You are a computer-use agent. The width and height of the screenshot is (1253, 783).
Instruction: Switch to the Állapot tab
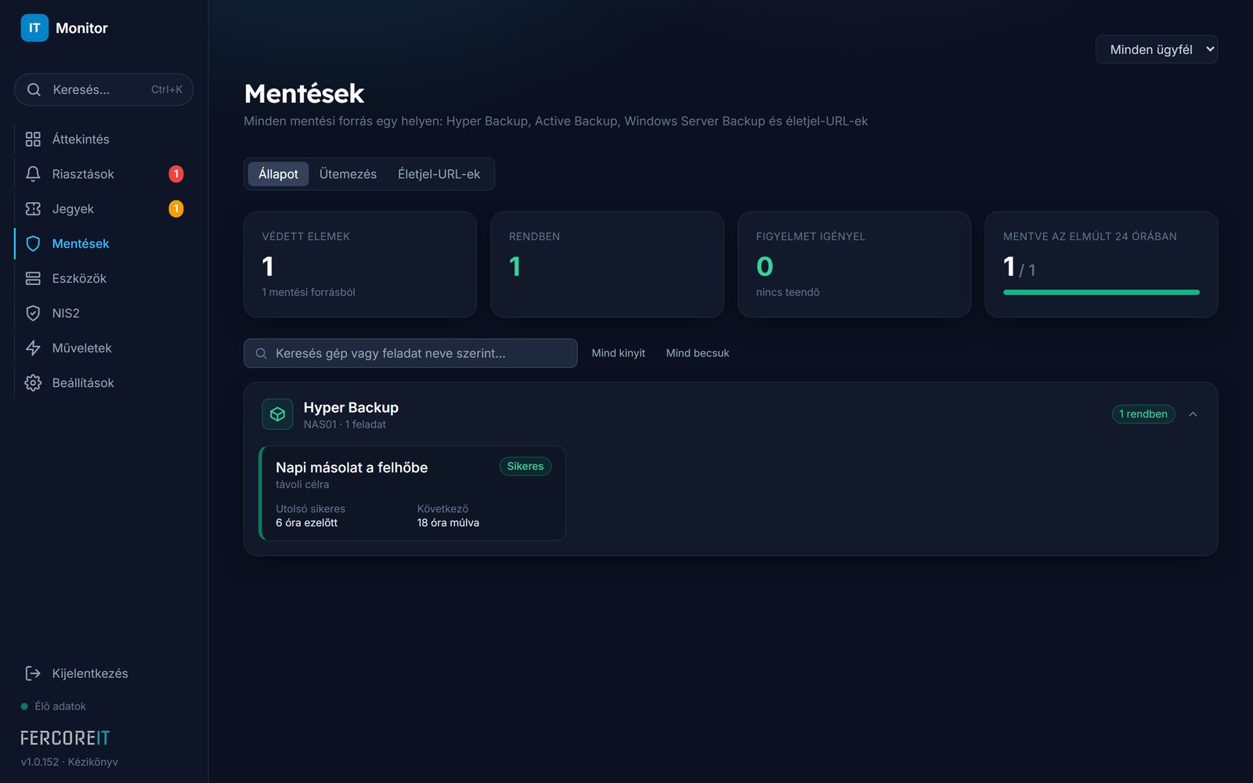pos(278,174)
